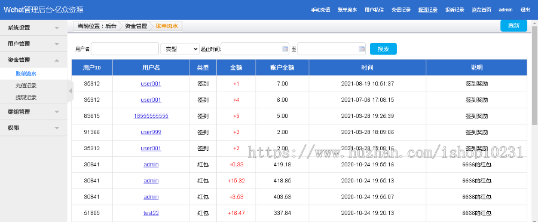The width and height of the screenshot is (538, 222).
Task: Click the user ID 91366 cell
Action: point(92,132)
